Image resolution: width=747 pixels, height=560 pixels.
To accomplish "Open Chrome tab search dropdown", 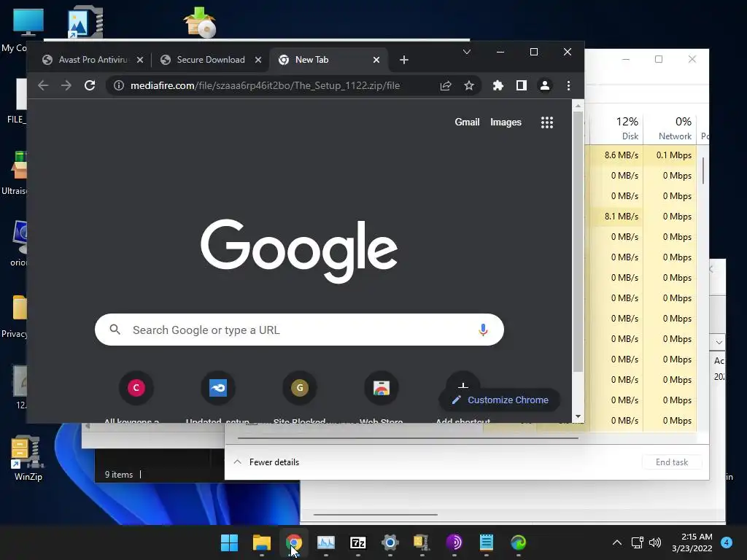I will tap(467, 52).
